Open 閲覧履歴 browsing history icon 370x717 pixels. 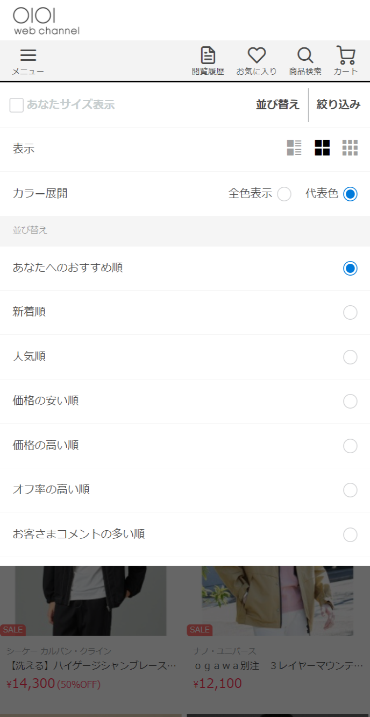tap(208, 61)
